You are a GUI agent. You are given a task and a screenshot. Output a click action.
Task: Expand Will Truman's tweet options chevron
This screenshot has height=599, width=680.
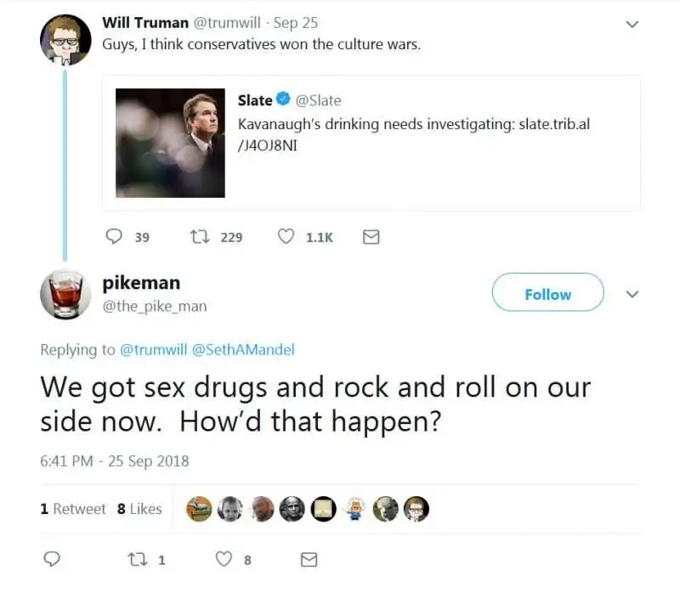(632, 24)
